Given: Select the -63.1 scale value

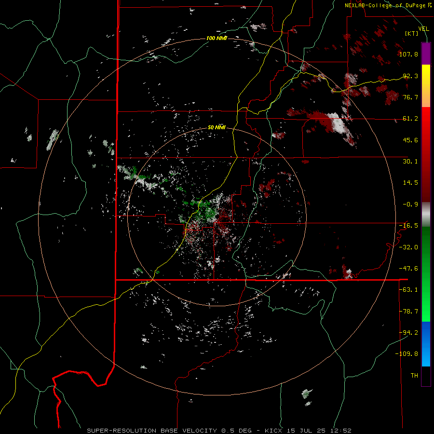Looking at the screenshot, I should tap(408, 290).
